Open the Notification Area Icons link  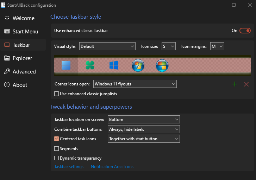click(x=112, y=167)
